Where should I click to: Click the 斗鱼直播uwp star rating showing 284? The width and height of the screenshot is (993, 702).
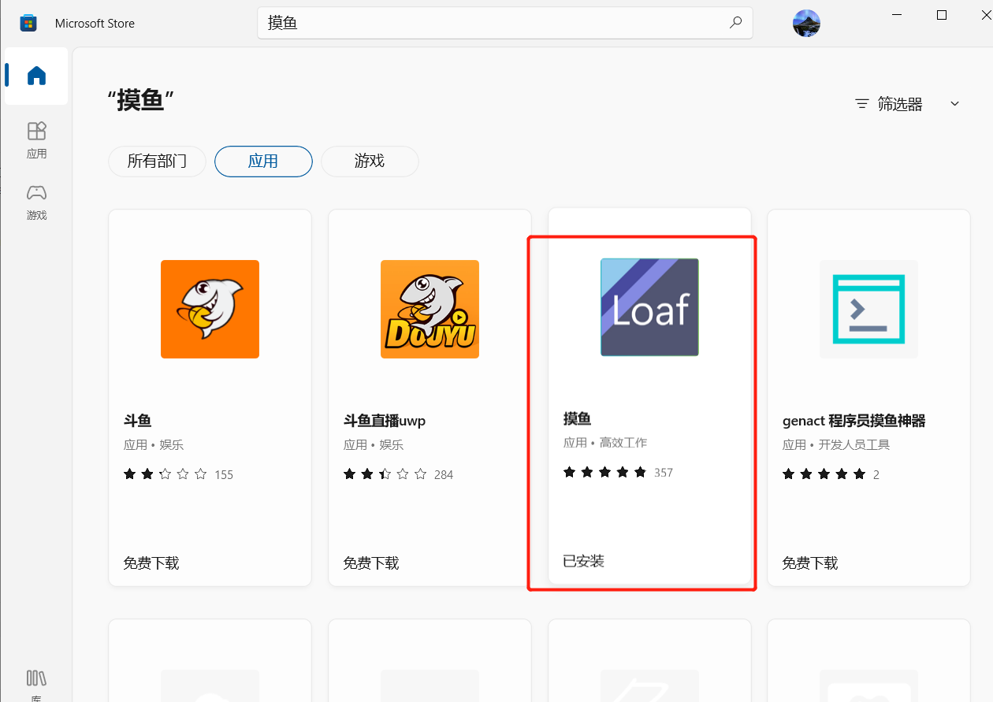tap(398, 474)
